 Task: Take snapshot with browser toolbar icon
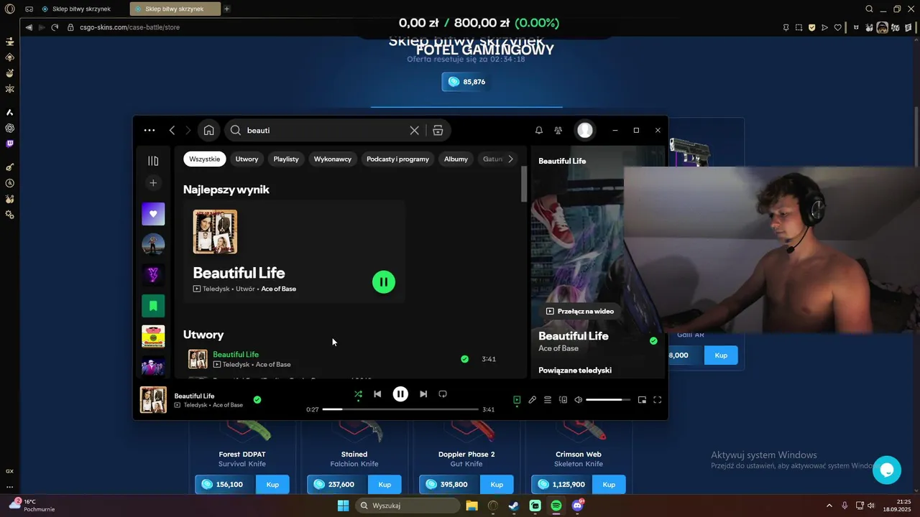pyautogui.click(x=799, y=27)
